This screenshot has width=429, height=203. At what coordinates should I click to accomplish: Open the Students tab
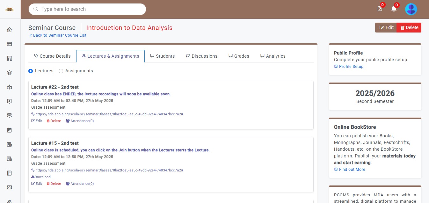point(163,56)
